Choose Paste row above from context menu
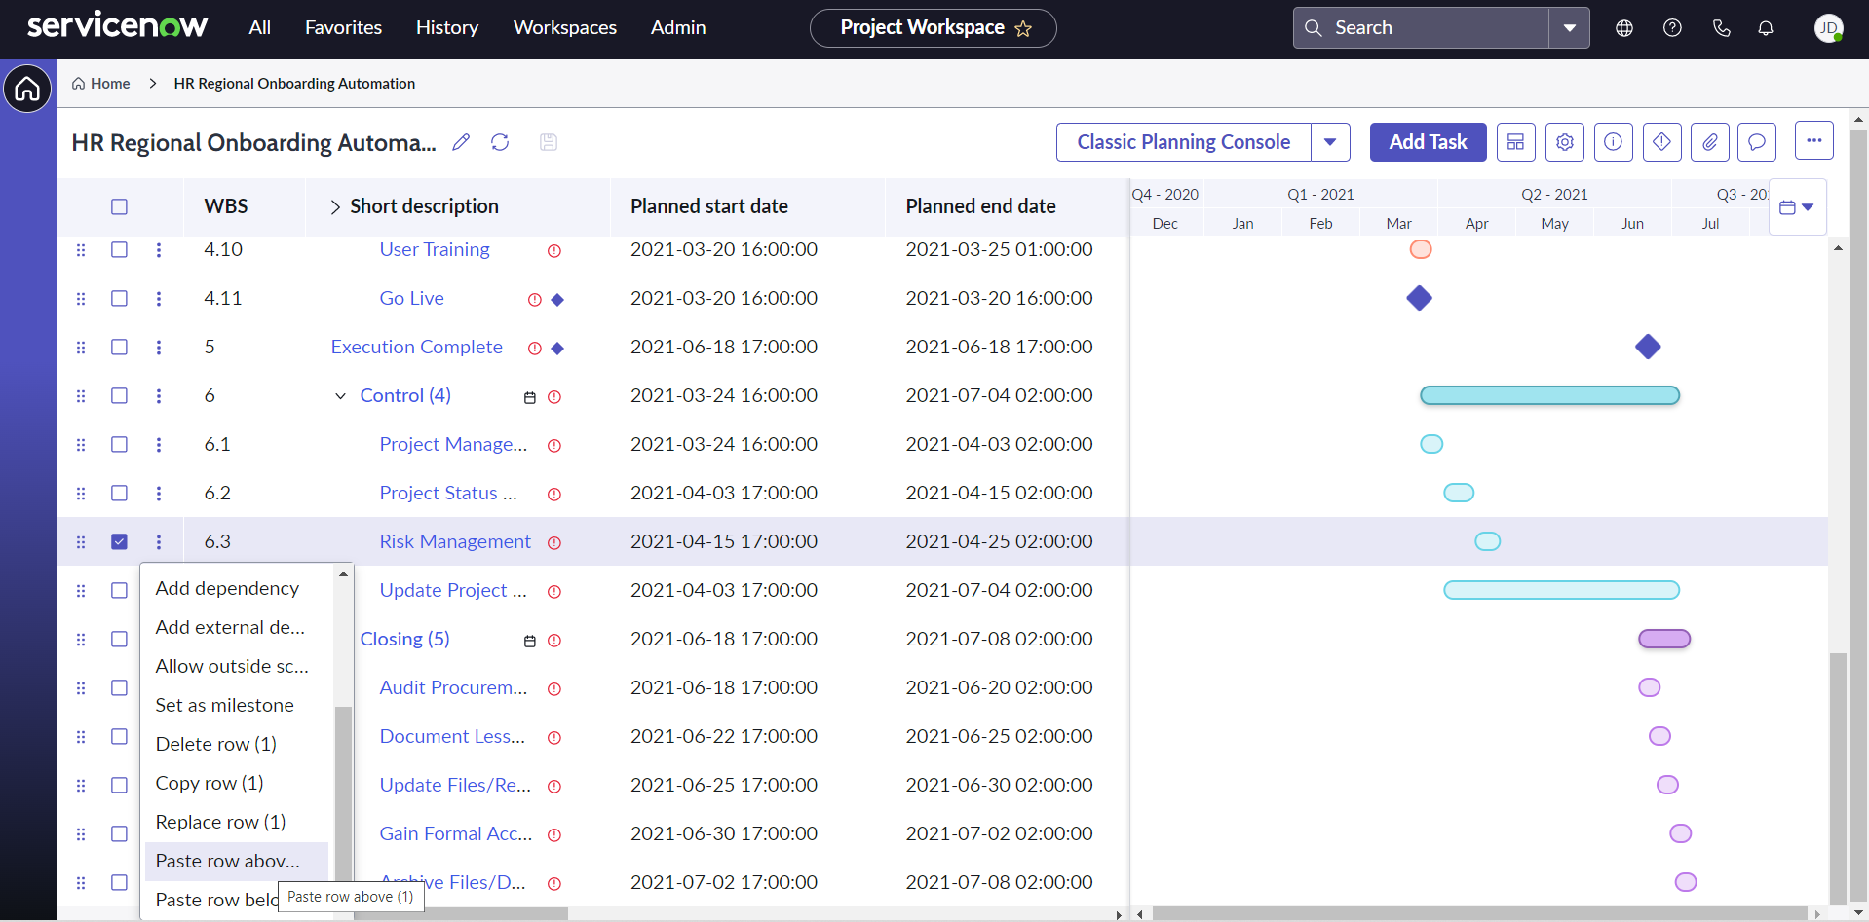This screenshot has height=922, width=1869. tap(227, 861)
